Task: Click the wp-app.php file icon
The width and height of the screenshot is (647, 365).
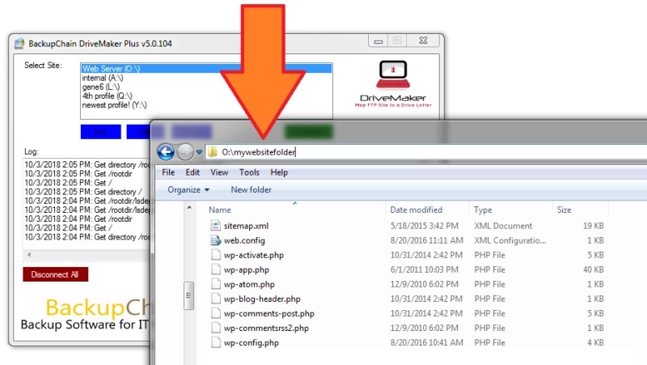Action: [215, 270]
